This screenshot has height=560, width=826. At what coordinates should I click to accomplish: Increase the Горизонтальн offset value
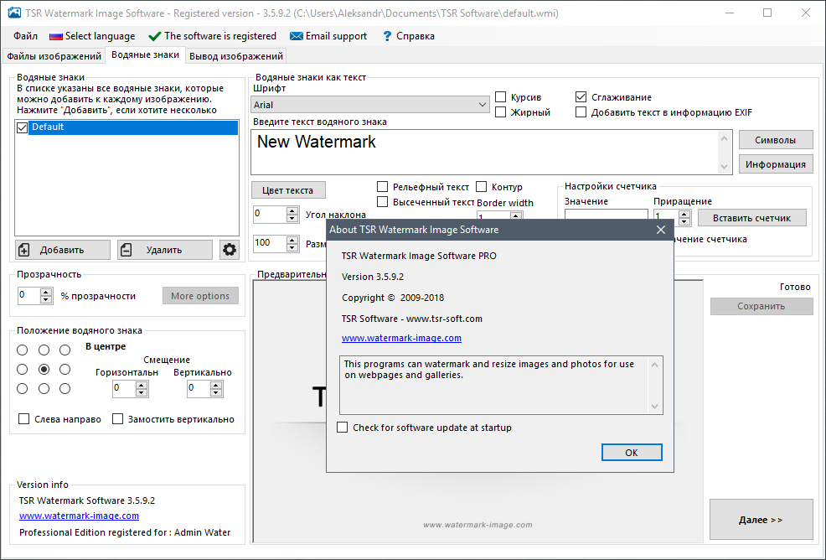(142, 386)
